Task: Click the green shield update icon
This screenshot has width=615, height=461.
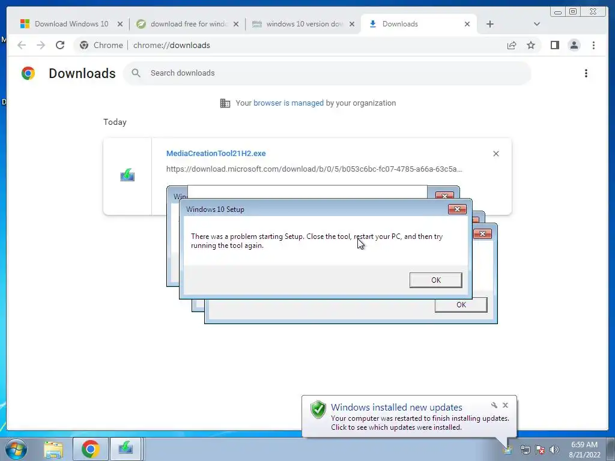Action: pyautogui.click(x=318, y=409)
